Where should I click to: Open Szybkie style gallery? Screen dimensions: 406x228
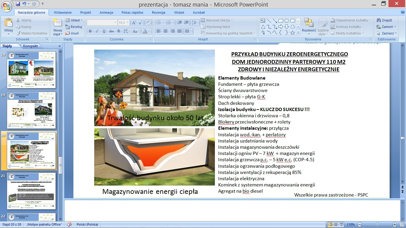(x=323, y=27)
